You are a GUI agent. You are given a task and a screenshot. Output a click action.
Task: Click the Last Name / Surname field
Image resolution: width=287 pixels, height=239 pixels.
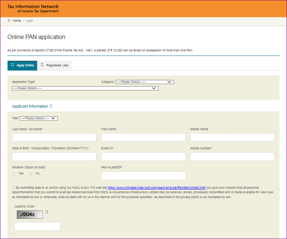pyautogui.click(x=54, y=137)
